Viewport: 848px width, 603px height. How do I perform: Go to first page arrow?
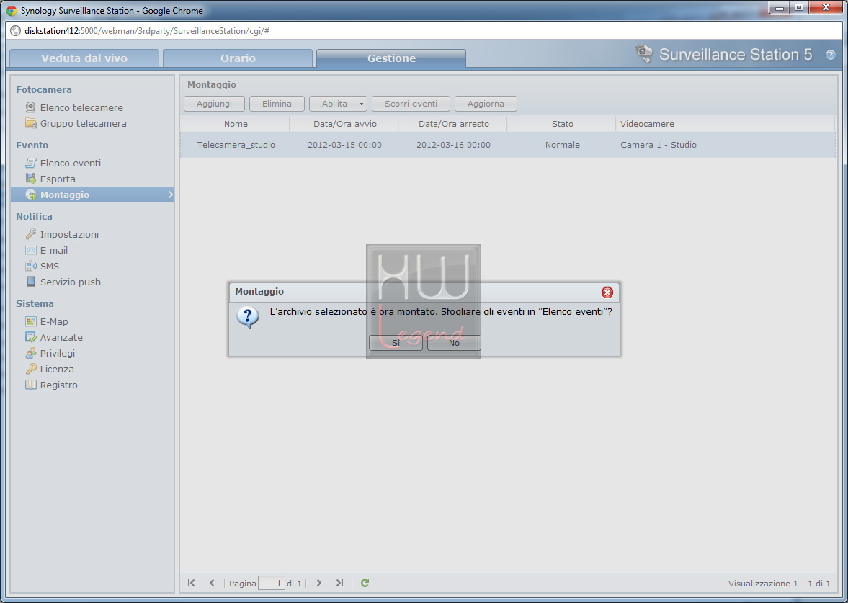point(191,582)
